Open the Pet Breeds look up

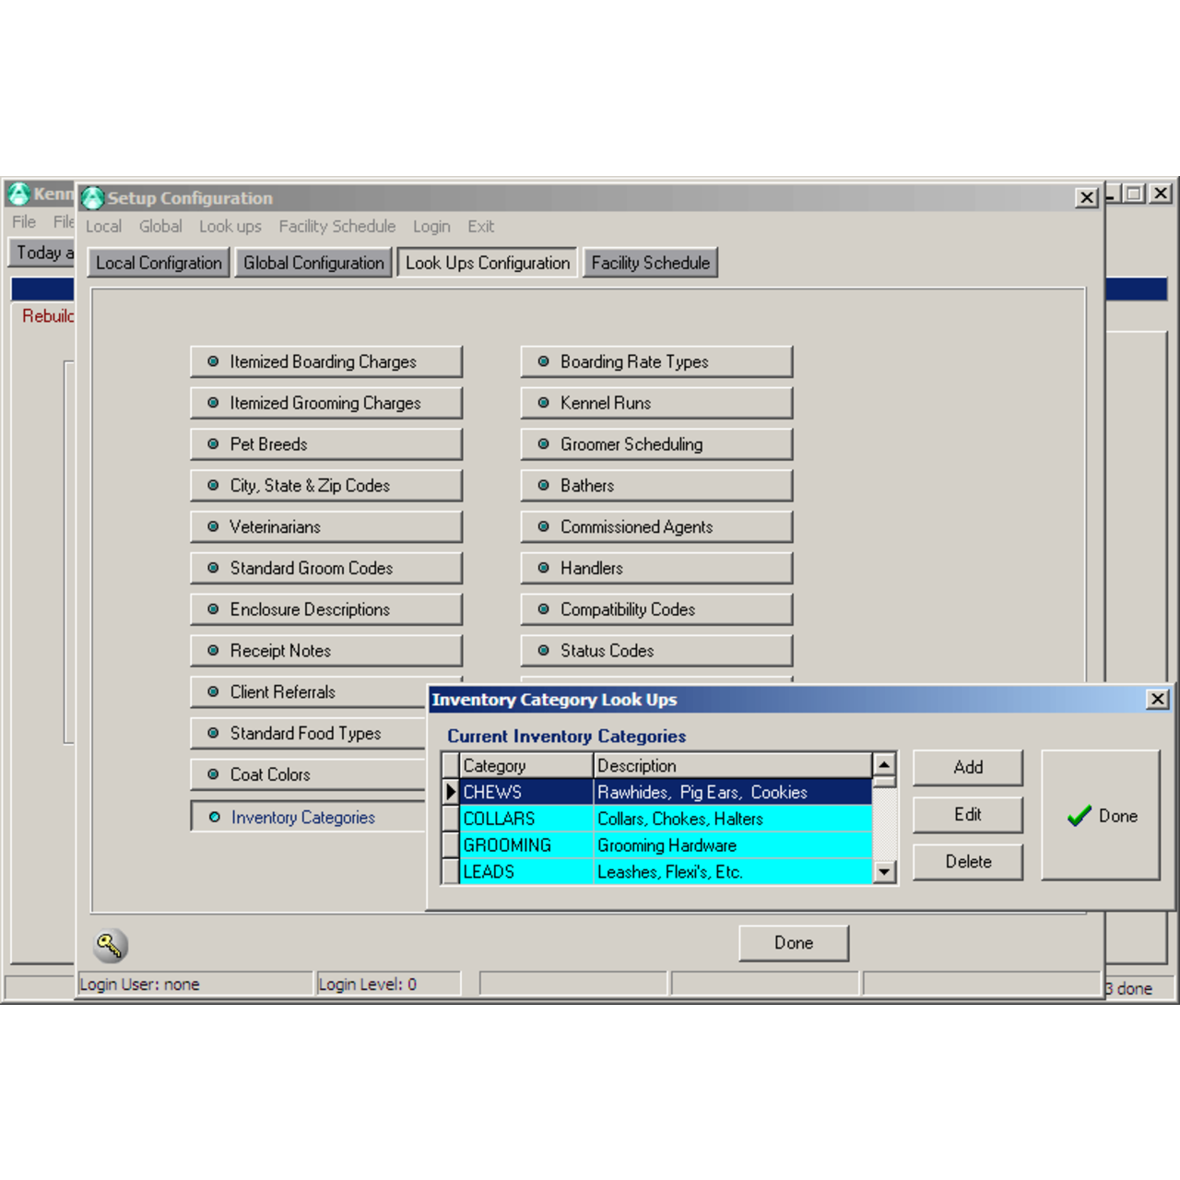326,444
